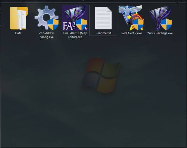The image size is (187, 148).
Task: Select the Data folder icon
Action: 19,18
